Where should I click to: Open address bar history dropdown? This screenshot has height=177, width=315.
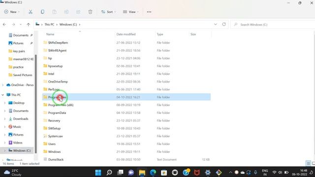(216, 24)
